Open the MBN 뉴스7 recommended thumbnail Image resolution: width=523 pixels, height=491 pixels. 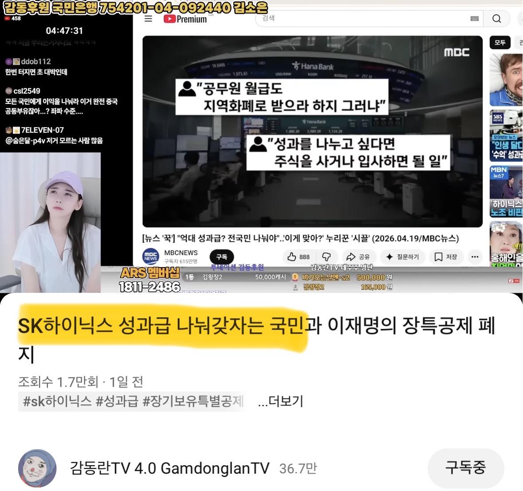point(506,192)
